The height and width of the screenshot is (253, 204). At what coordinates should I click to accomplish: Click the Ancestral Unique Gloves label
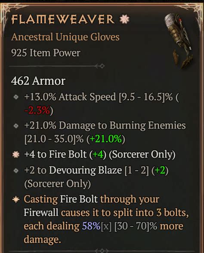(65, 37)
